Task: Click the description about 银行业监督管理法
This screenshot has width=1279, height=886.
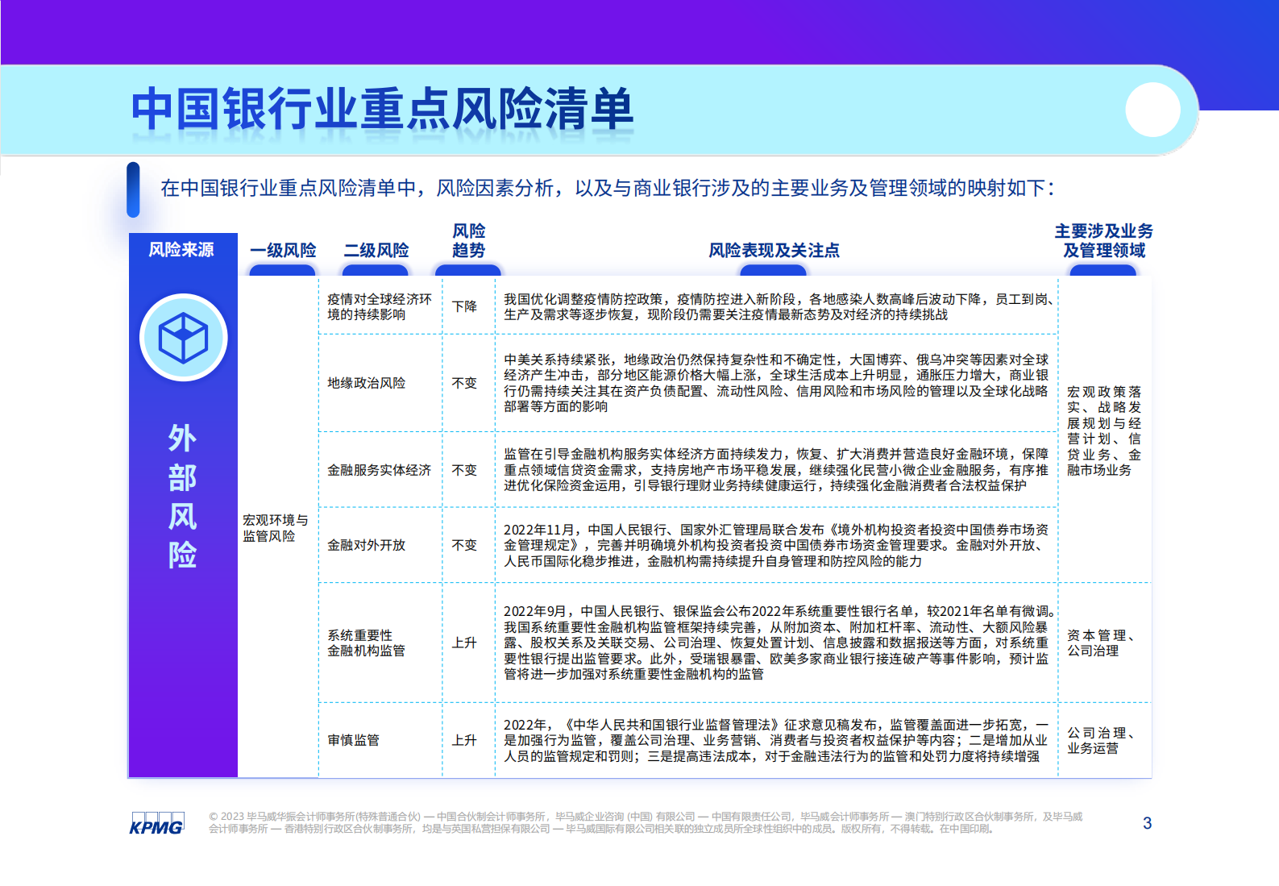Action: (776, 740)
